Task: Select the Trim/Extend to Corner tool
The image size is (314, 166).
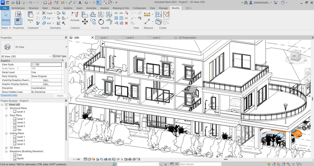Action: point(109,21)
